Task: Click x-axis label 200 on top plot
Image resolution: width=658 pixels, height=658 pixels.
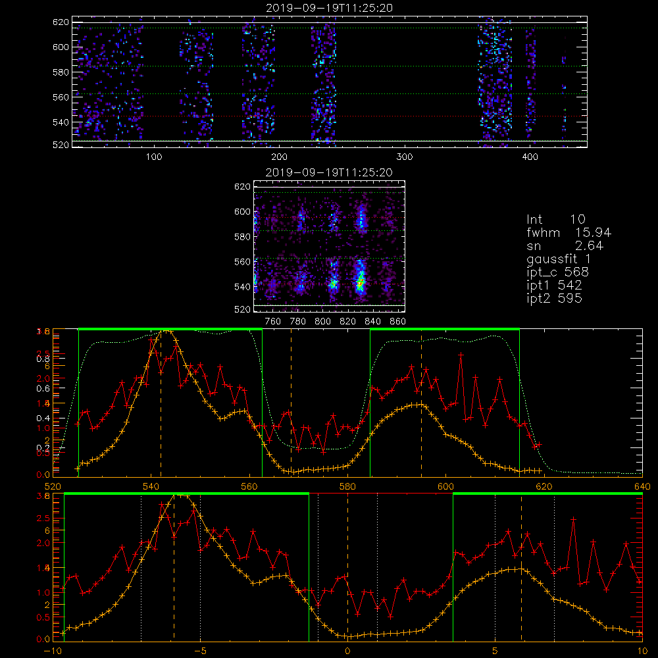Action: 279,157
